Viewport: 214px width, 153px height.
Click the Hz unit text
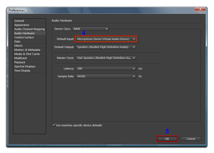click(x=140, y=76)
